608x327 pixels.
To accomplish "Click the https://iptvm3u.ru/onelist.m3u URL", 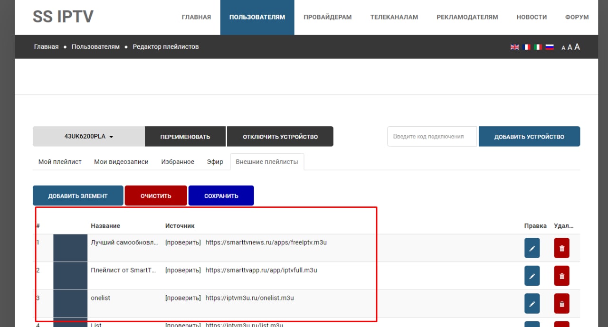I will [250, 298].
